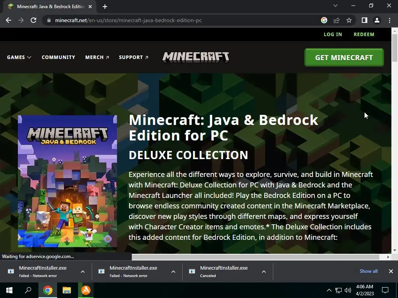Open the notification center icon
This screenshot has width=398, height=298.
[385, 290]
